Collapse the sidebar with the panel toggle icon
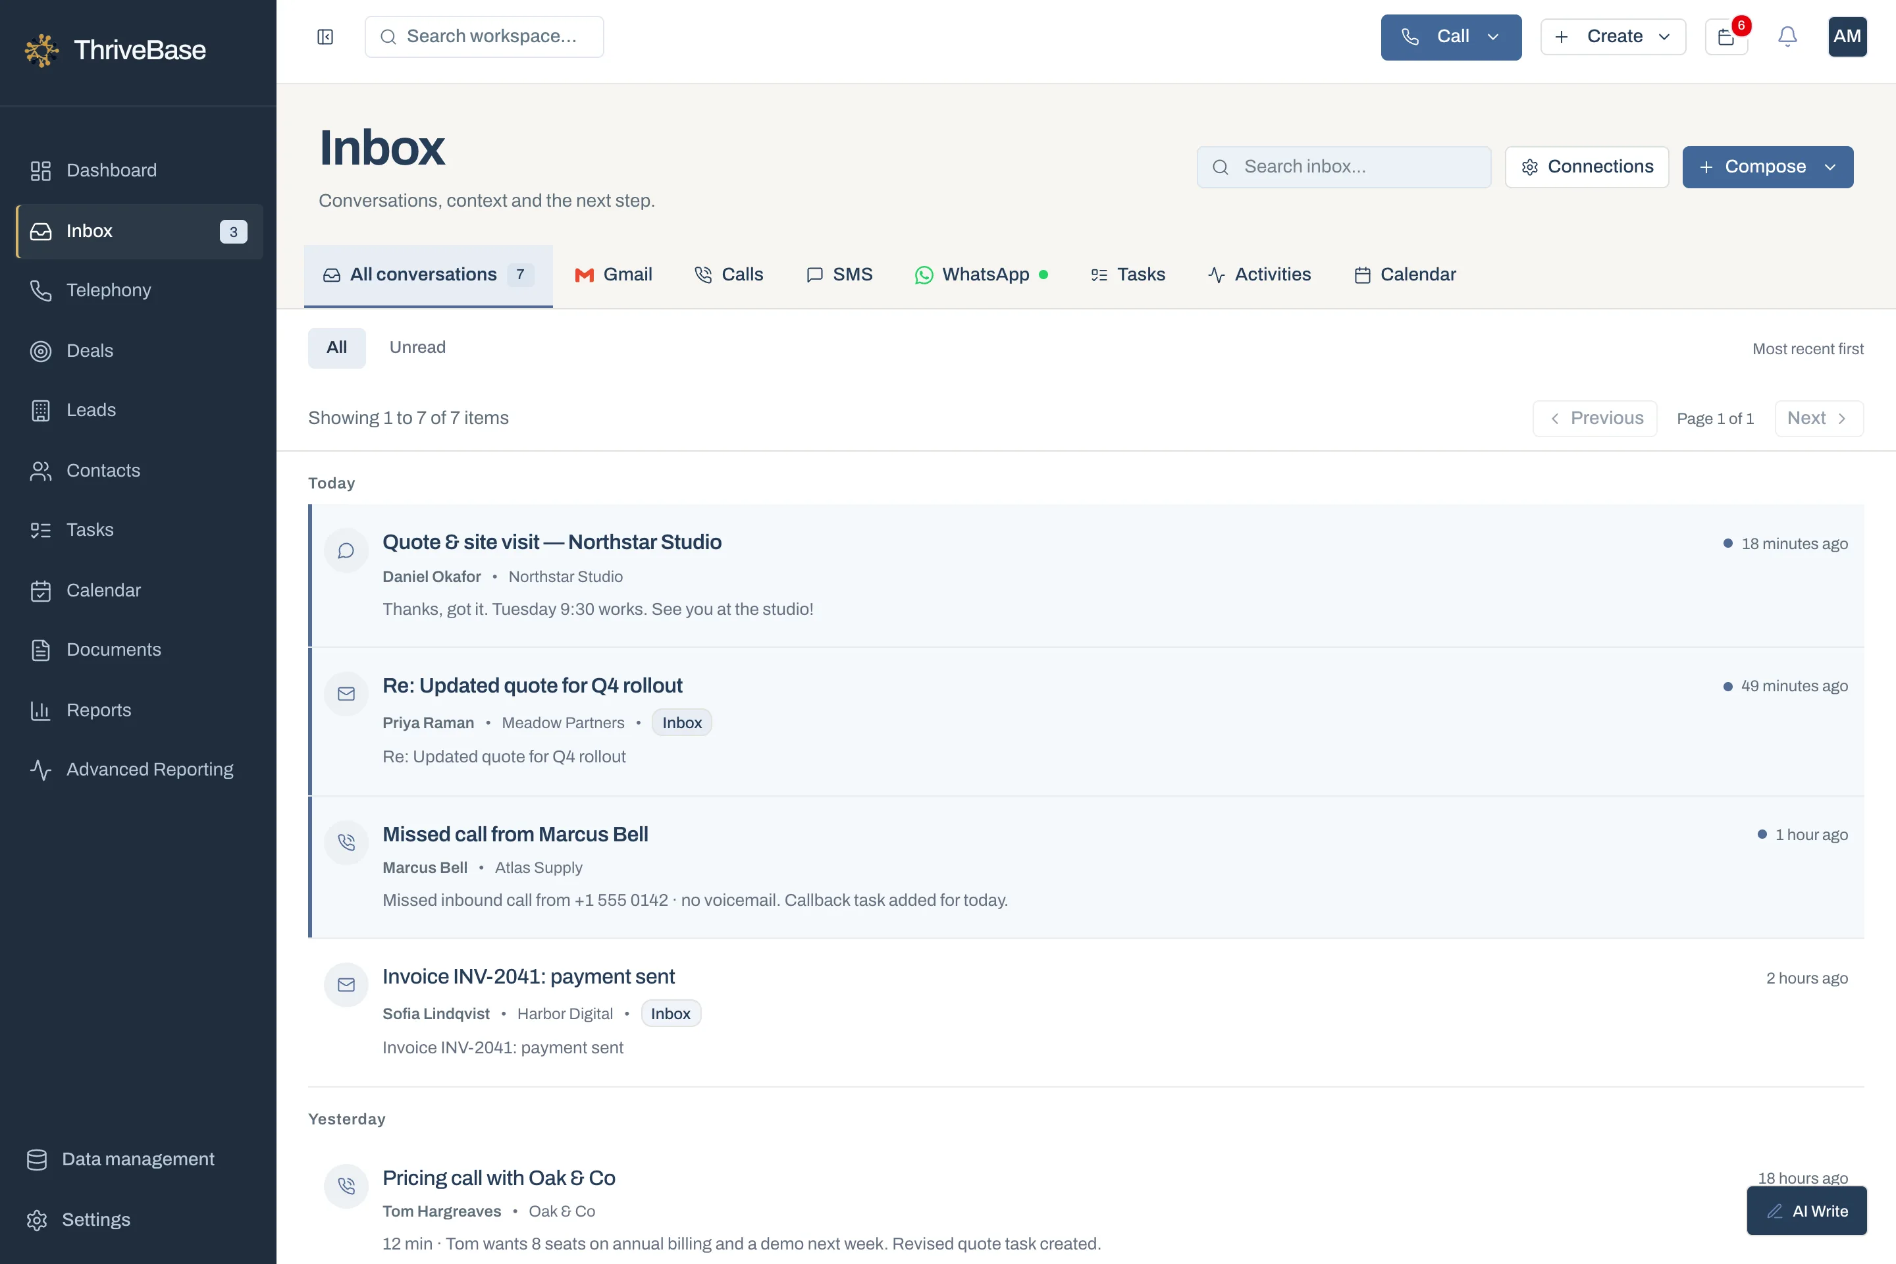This screenshot has width=1896, height=1264. click(x=325, y=37)
